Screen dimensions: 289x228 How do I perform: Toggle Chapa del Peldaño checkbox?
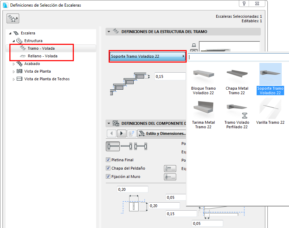[108, 168]
